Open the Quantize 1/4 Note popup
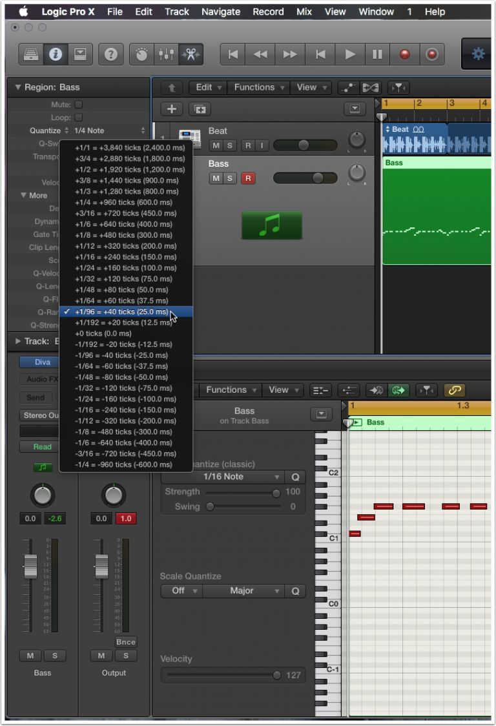Image resolution: width=496 pixels, height=726 pixels. (109, 130)
